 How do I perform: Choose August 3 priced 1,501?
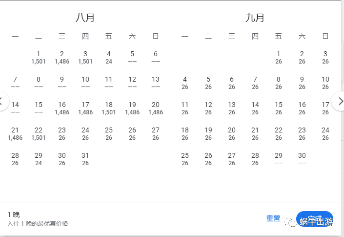[85, 57]
